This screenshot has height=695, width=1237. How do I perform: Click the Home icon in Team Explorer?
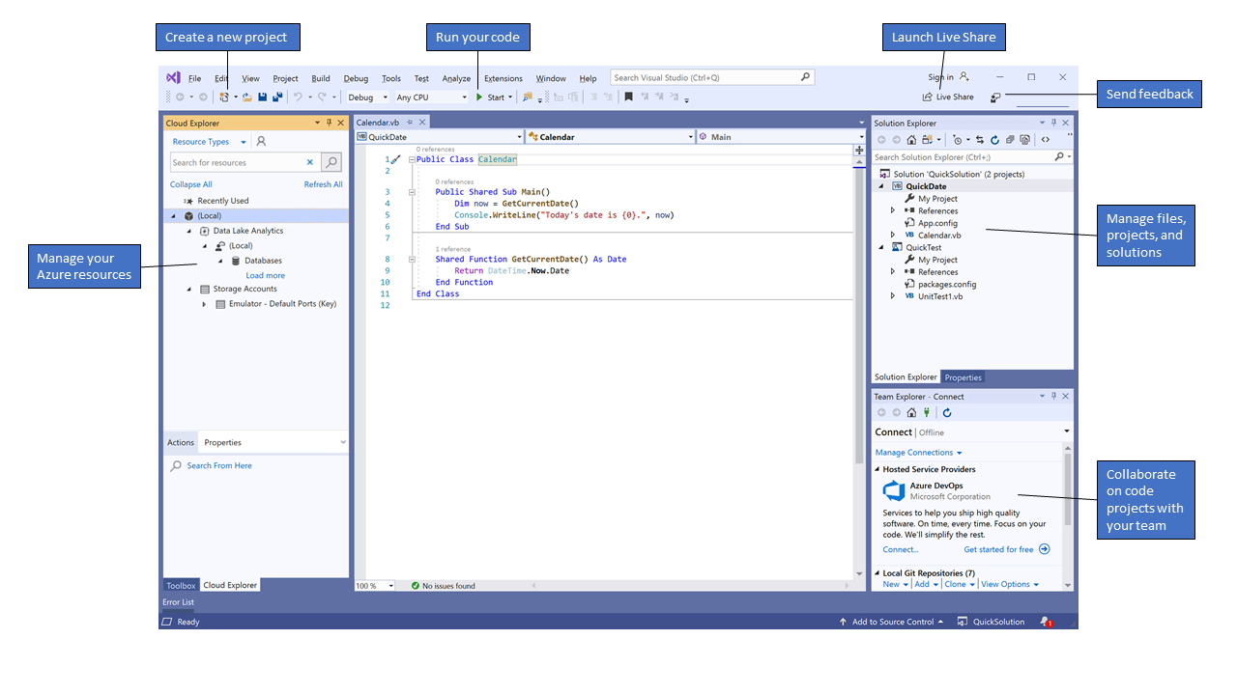911,411
